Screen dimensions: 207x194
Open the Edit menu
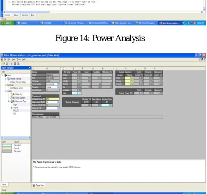pyautogui.click(x=9, y=60)
